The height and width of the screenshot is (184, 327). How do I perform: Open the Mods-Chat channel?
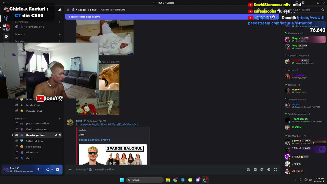pos(38,105)
